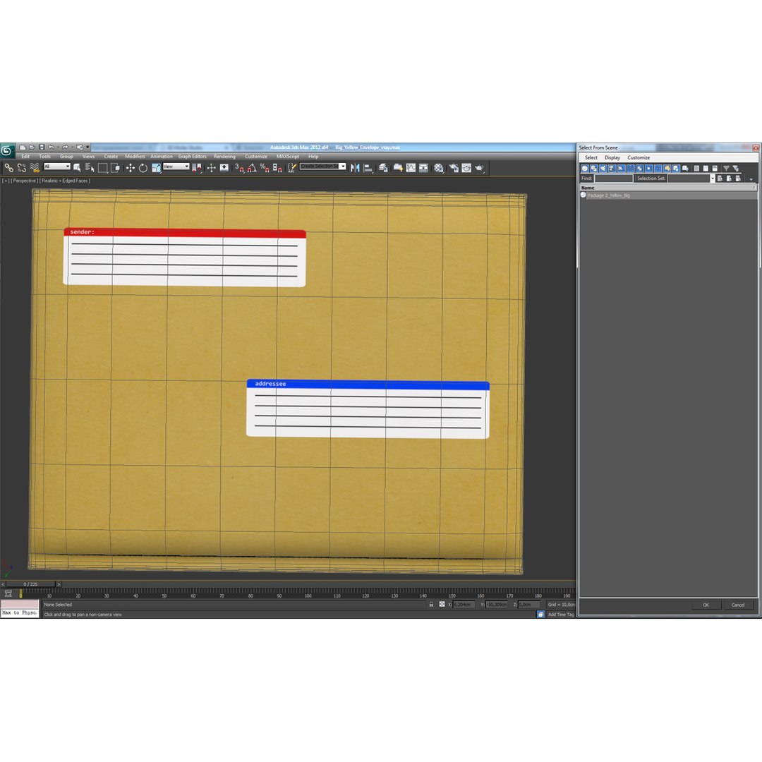Click the Align tool icon

tap(369, 168)
